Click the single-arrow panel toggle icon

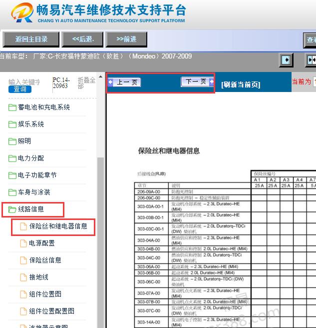click(286, 60)
